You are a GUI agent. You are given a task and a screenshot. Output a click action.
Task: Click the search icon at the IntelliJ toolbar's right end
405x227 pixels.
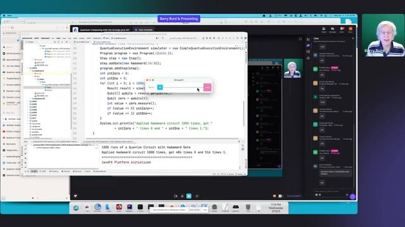point(242,38)
